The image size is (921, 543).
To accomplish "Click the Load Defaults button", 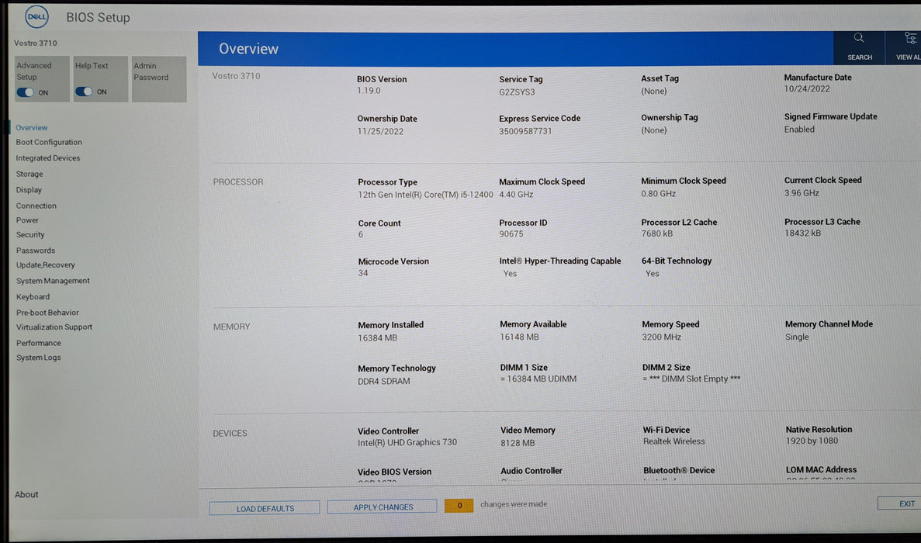I will click(x=265, y=508).
